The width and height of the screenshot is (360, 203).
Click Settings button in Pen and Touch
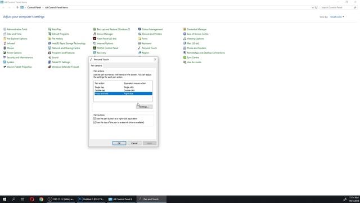click(144, 107)
